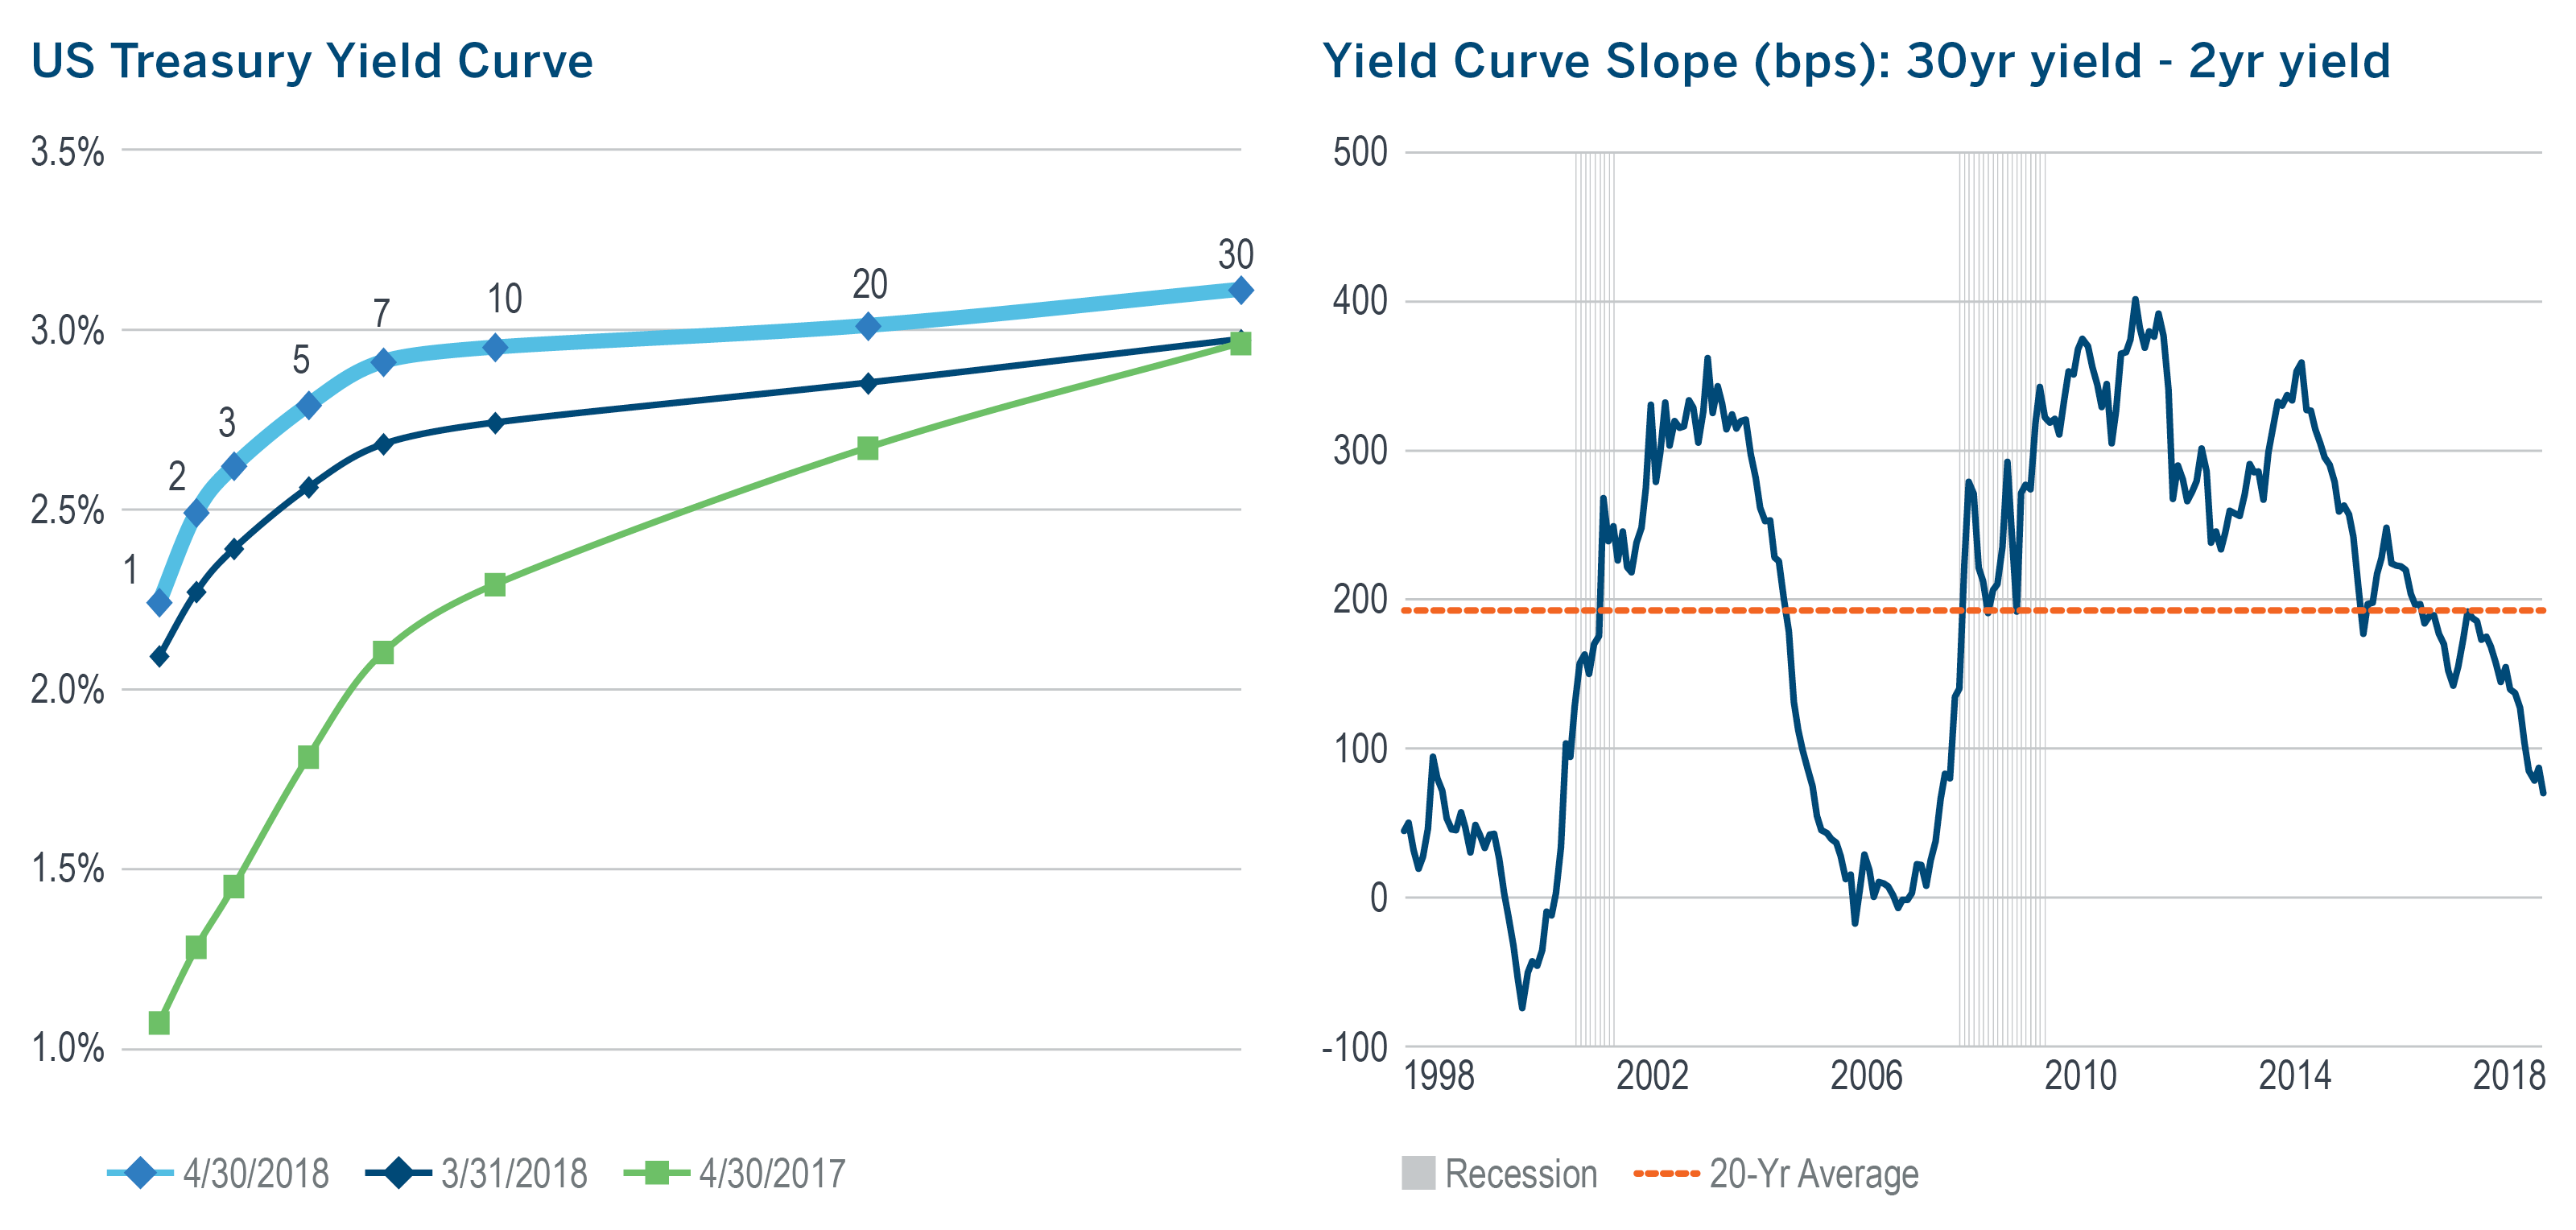Click the 4/30/2018 legend label text
The image size is (2576, 1230).
point(256,1174)
